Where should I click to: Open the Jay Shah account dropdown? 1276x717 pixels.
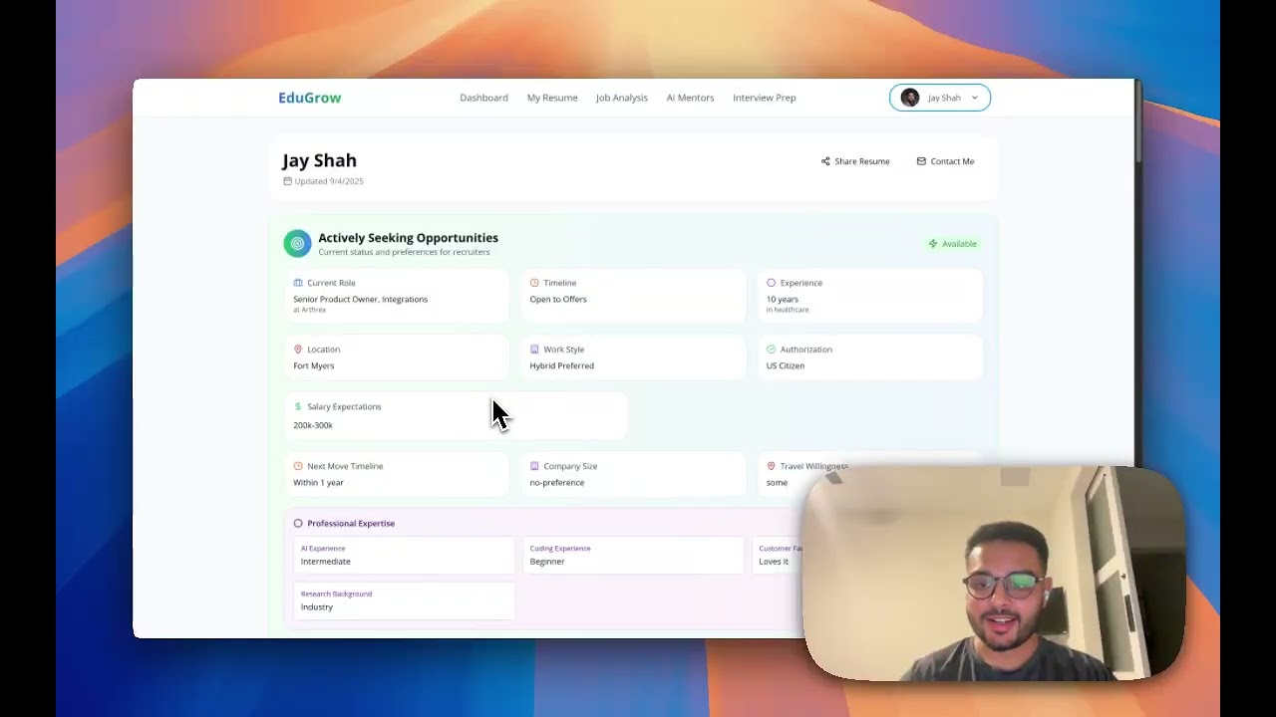(940, 98)
